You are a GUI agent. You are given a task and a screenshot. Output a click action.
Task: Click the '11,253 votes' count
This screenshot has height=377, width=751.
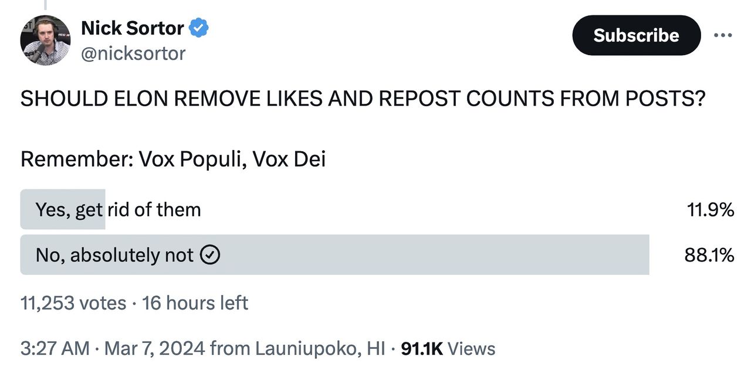pyautogui.click(x=73, y=303)
